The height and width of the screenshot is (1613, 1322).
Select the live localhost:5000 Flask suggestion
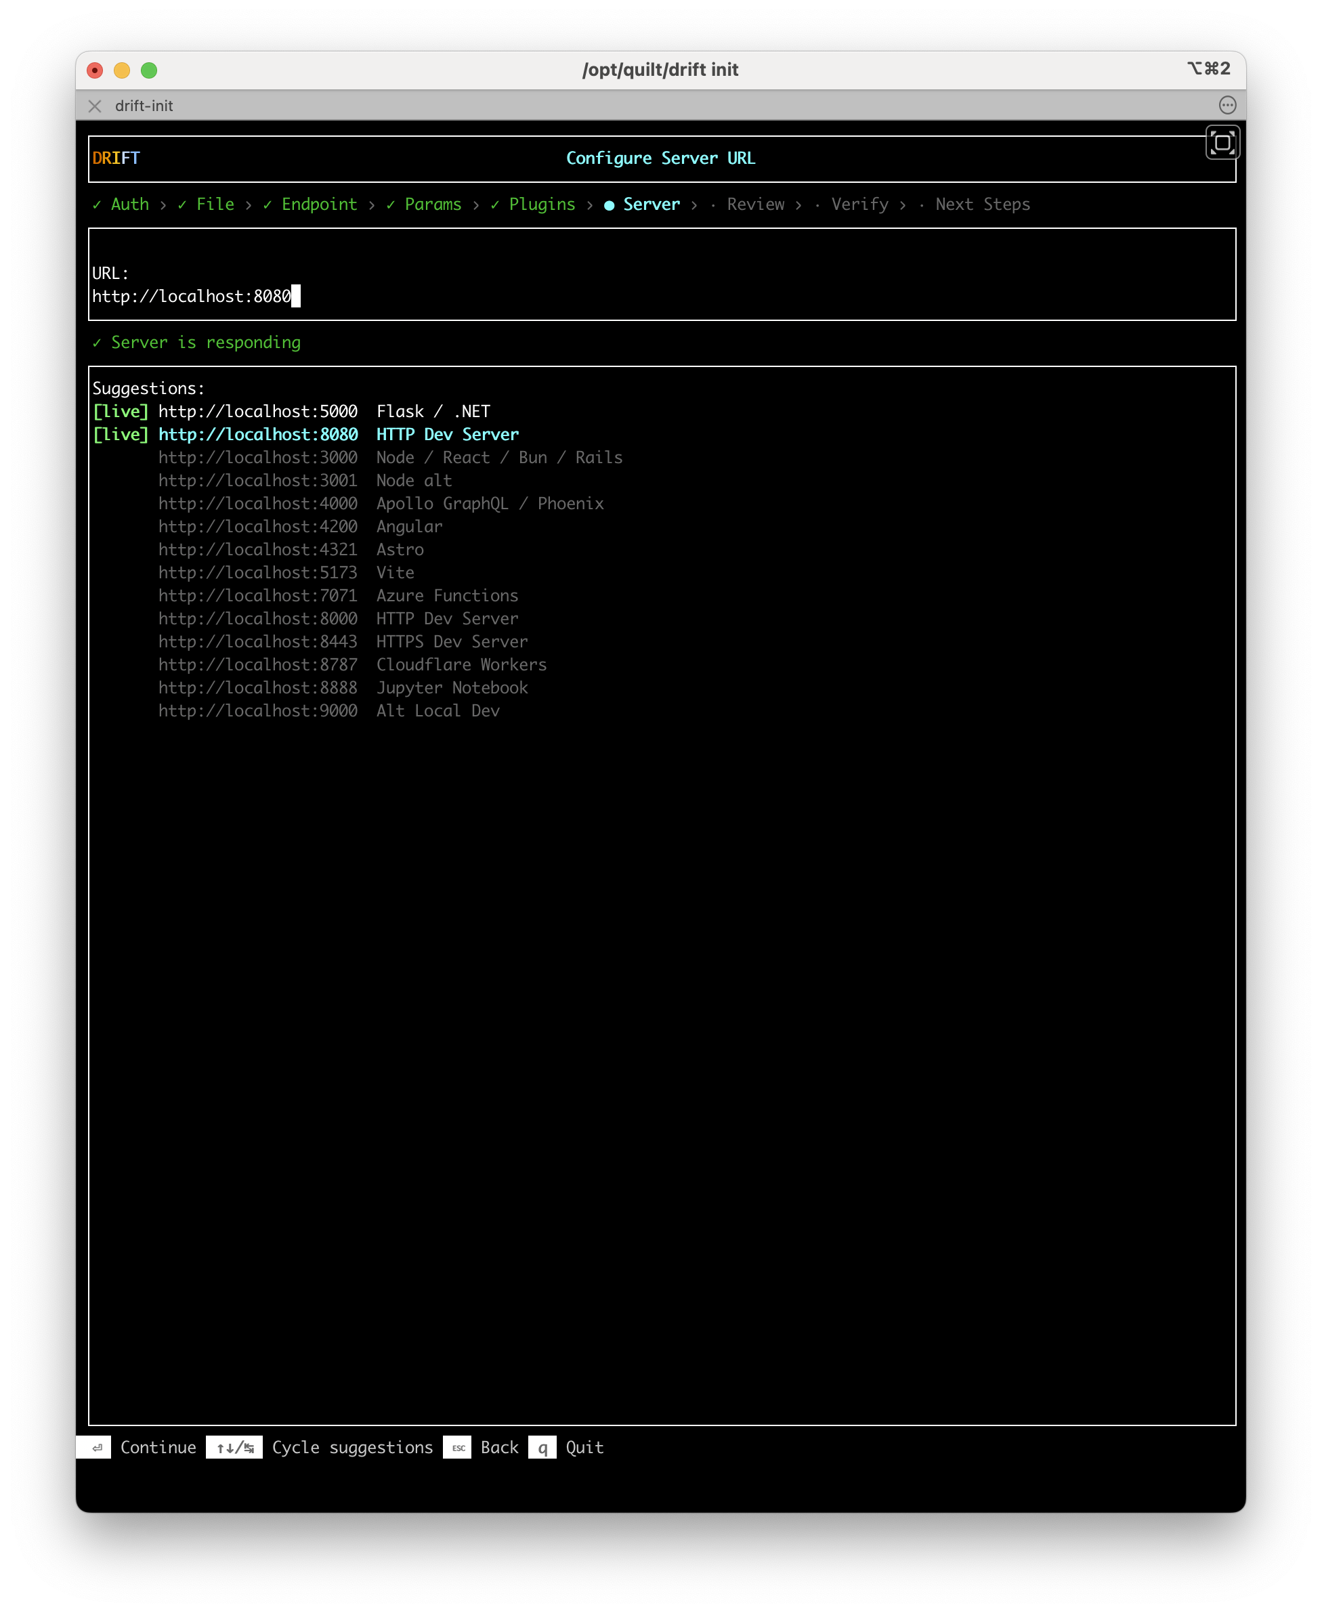click(x=289, y=411)
